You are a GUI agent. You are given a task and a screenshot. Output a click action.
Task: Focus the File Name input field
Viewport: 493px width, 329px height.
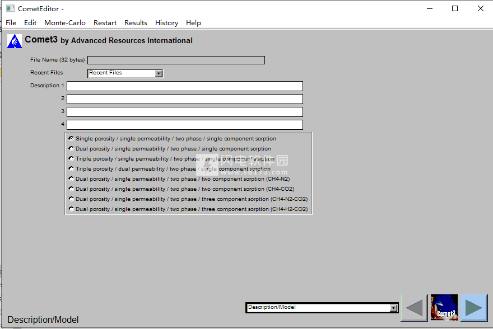pos(176,60)
